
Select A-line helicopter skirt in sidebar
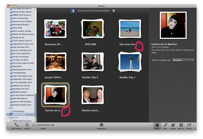tap(21, 82)
